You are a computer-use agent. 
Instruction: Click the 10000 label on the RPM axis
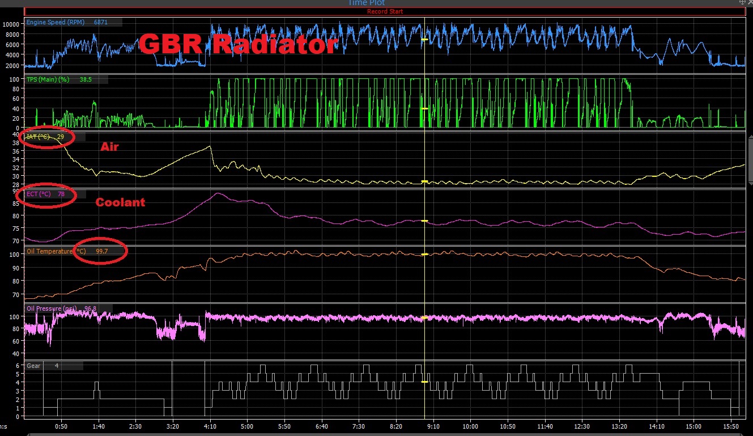[x=11, y=24]
